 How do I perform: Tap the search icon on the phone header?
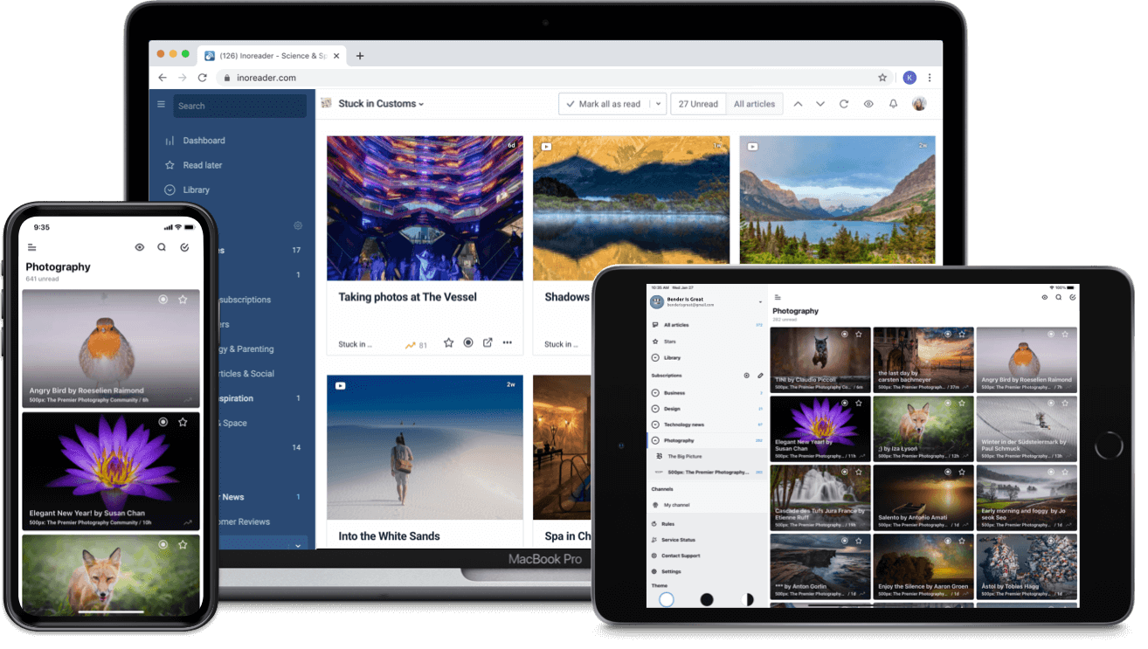(x=162, y=247)
